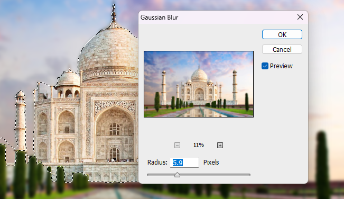Image resolution: width=344 pixels, height=199 pixels.
Task: Uncheck the Preview checkbox
Action: tap(265, 66)
